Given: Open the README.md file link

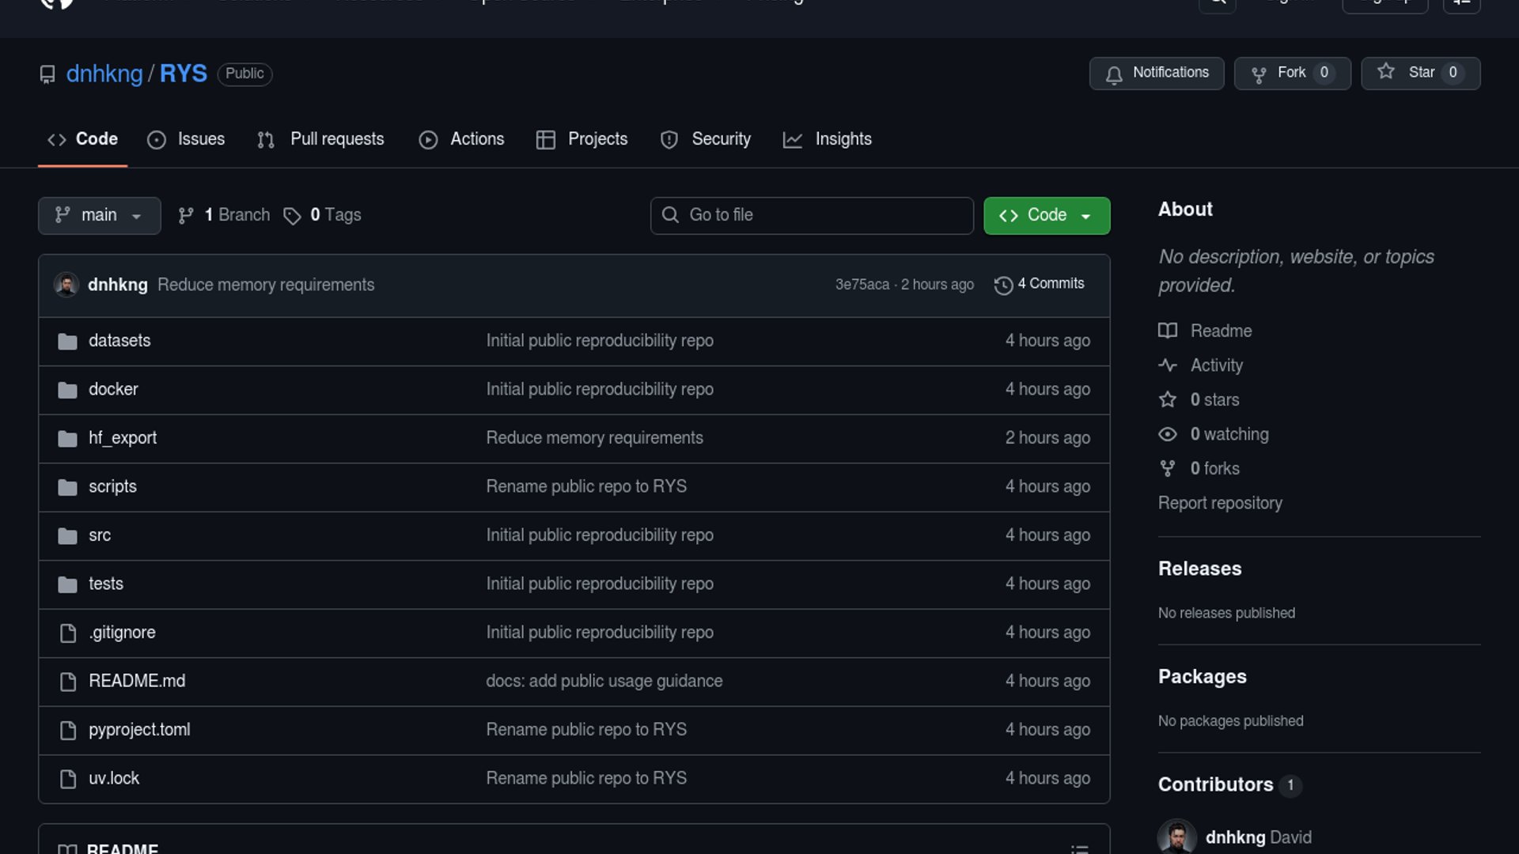Looking at the screenshot, I should pyautogui.click(x=137, y=681).
